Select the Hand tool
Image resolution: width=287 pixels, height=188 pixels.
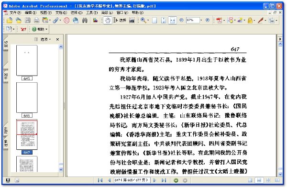coord(108,20)
